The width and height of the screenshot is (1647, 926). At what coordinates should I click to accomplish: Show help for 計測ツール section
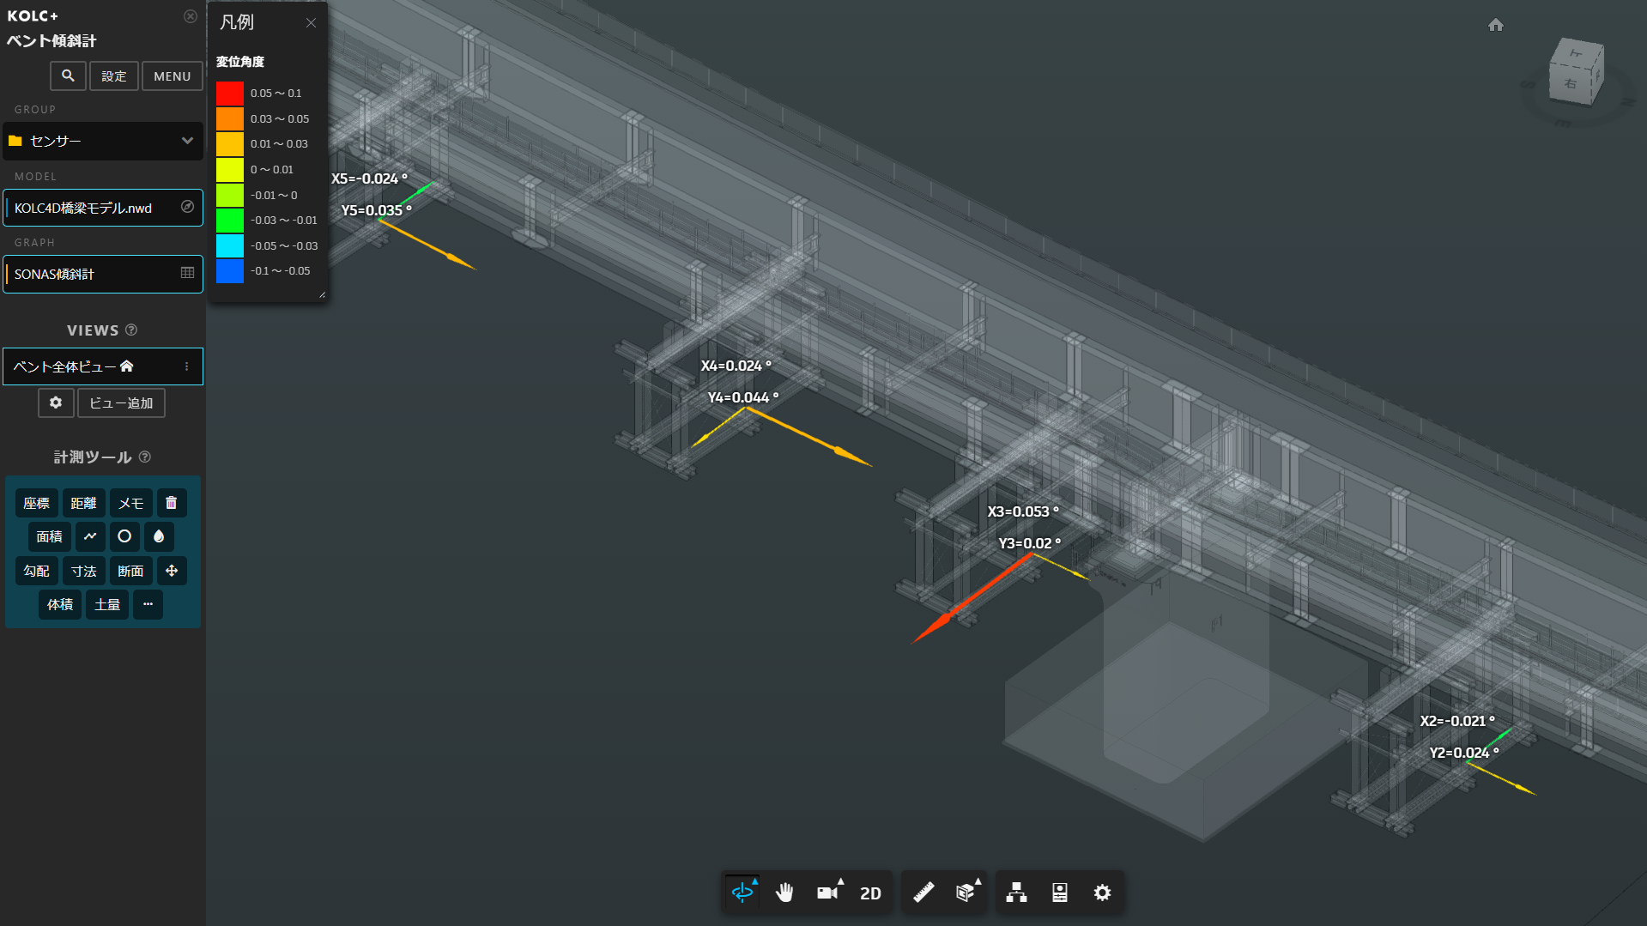click(145, 457)
